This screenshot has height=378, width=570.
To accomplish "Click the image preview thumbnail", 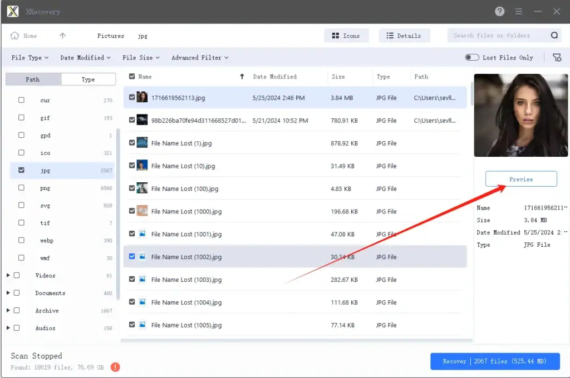I will (520, 115).
